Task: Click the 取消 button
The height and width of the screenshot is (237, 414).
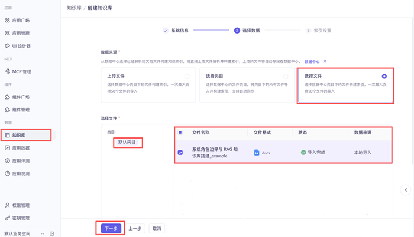Action: 157,228
